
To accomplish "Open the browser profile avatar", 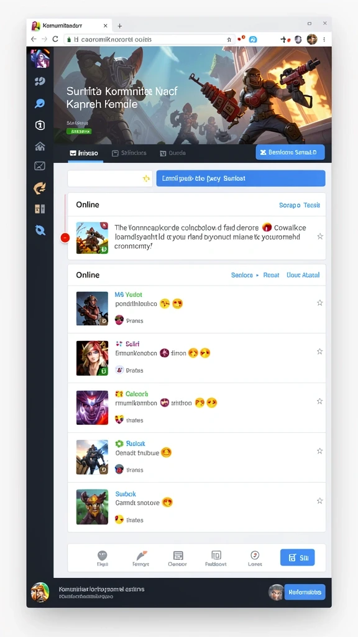I will point(312,39).
